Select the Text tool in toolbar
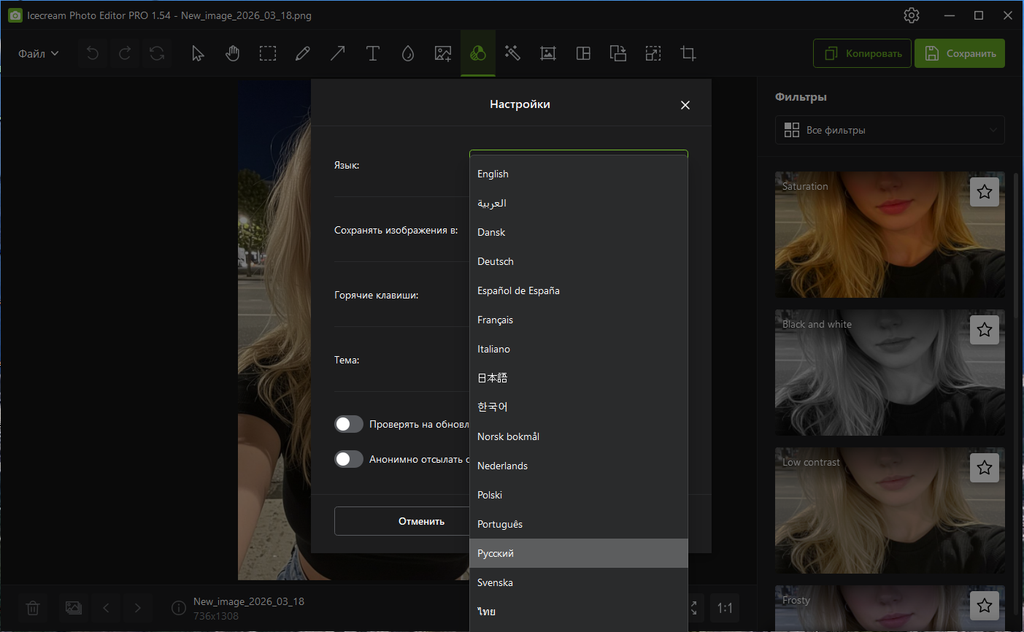 pyautogui.click(x=372, y=53)
